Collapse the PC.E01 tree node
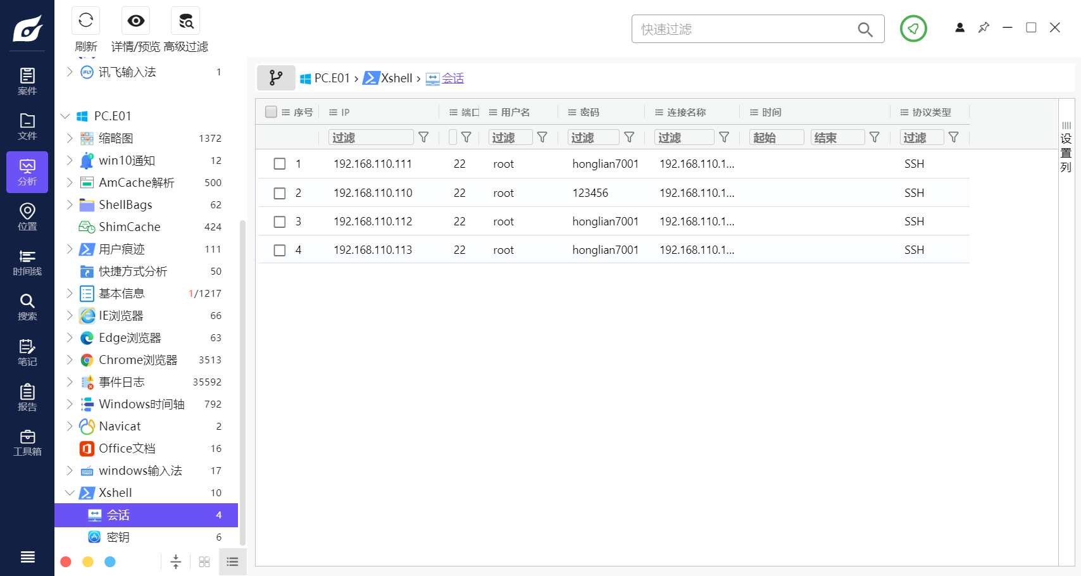 tap(65, 116)
